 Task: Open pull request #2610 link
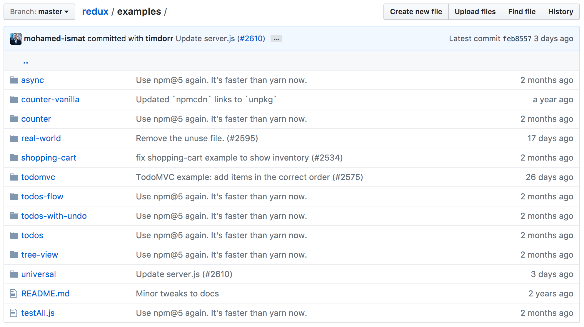tap(251, 39)
